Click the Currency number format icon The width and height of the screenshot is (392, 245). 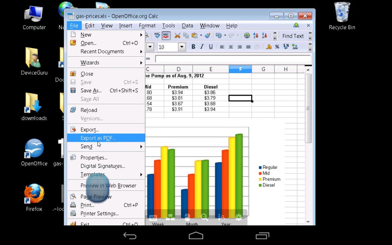click(x=269, y=47)
